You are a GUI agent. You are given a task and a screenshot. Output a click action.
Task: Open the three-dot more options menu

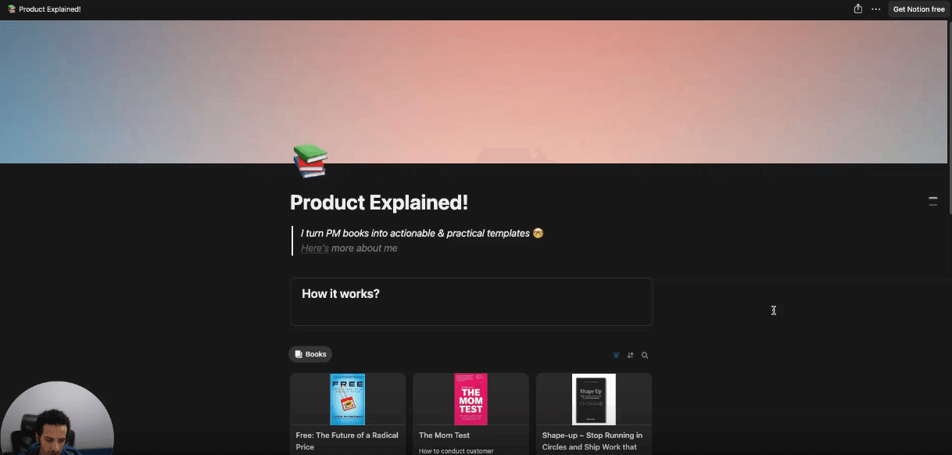875,9
